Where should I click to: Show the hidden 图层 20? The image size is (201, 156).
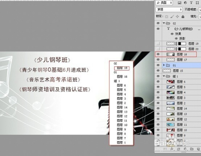pos(158,49)
